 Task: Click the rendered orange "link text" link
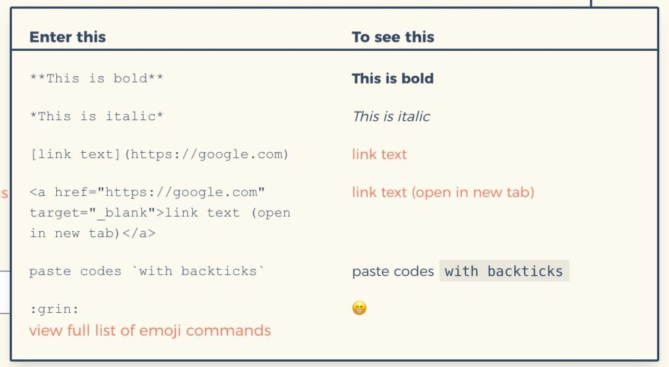(x=380, y=154)
